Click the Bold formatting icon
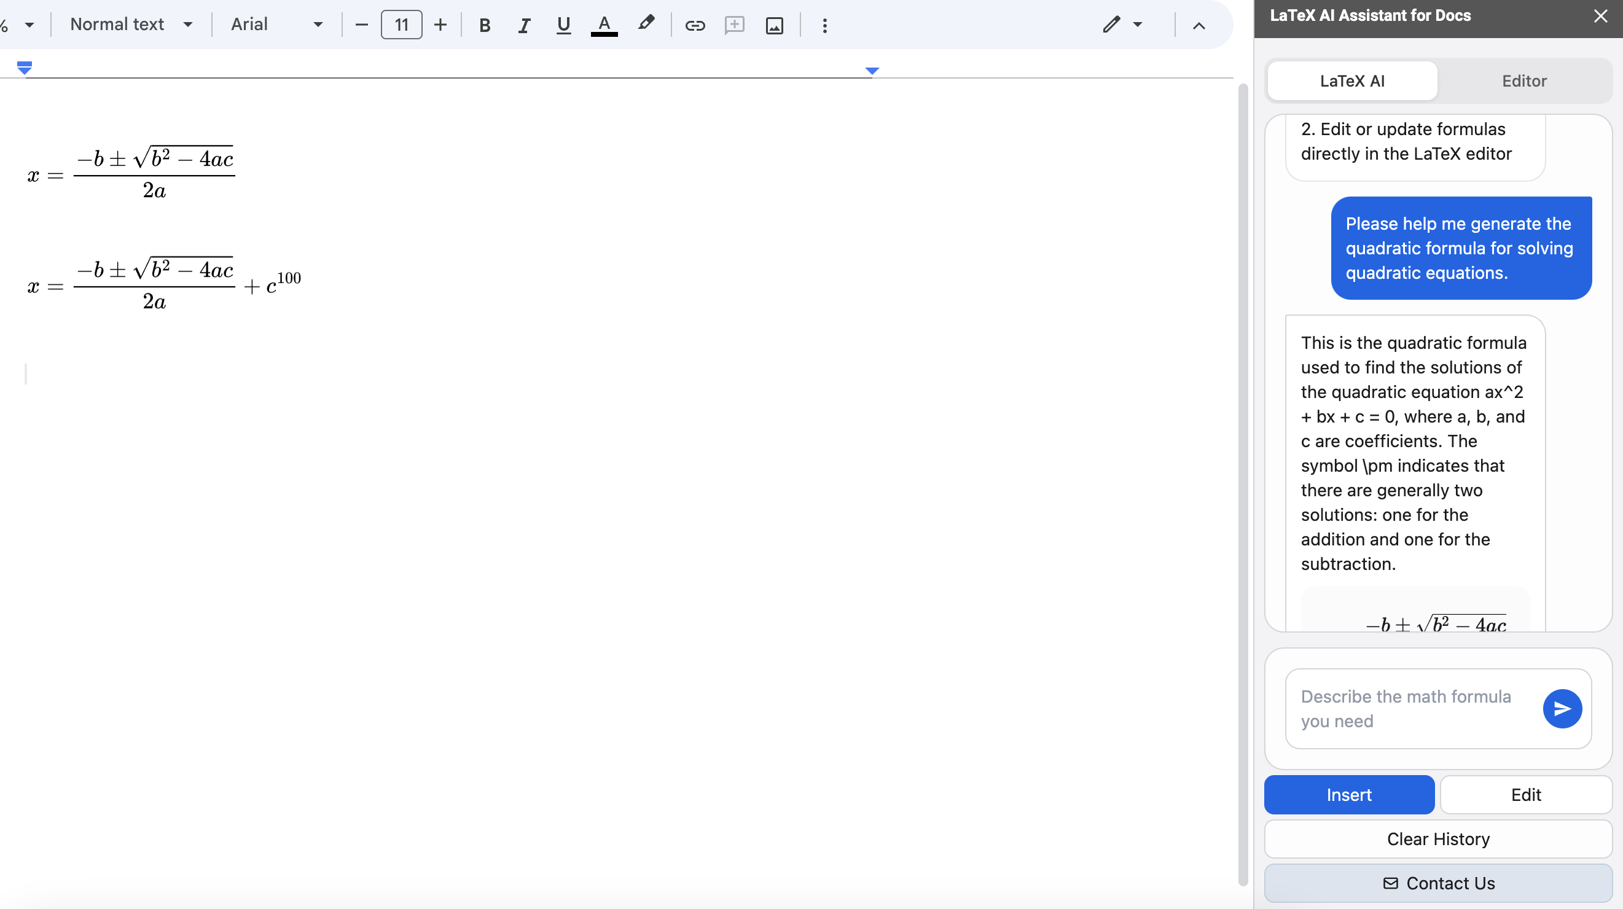The image size is (1623, 909). click(486, 25)
